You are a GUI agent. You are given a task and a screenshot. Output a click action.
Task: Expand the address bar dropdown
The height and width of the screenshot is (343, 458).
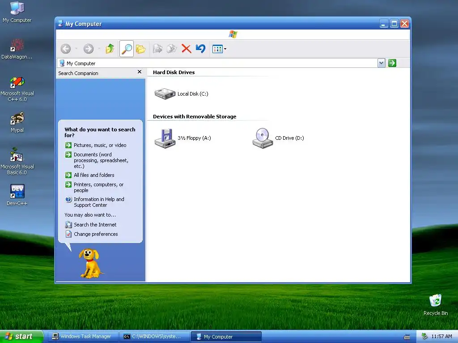coord(381,63)
